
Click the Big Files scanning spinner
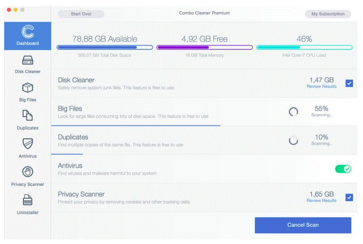[293, 112]
